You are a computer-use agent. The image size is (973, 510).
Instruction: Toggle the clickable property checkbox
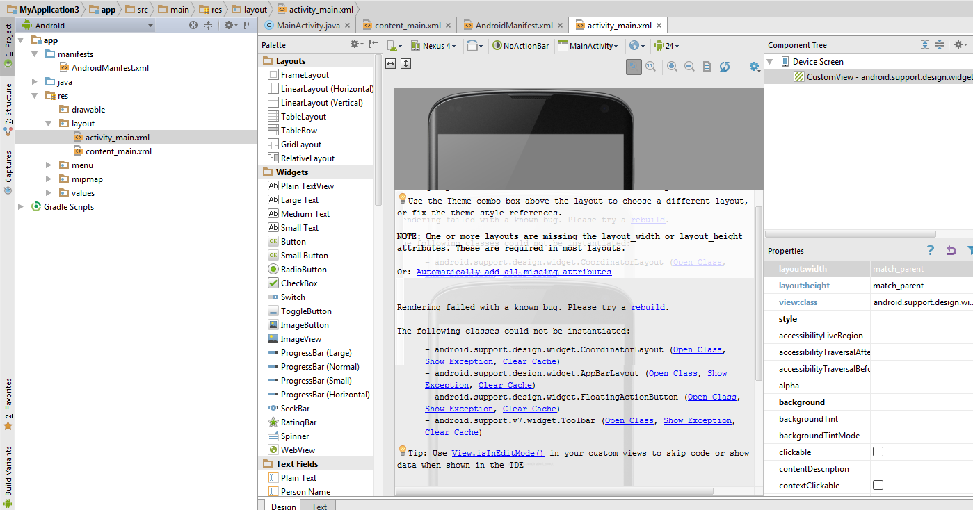click(878, 452)
